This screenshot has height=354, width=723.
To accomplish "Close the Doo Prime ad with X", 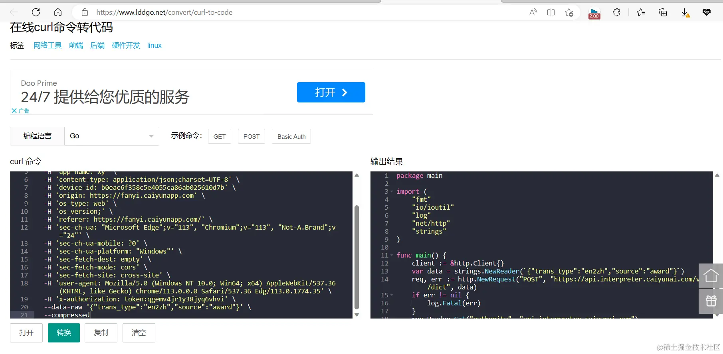I will coord(14,110).
